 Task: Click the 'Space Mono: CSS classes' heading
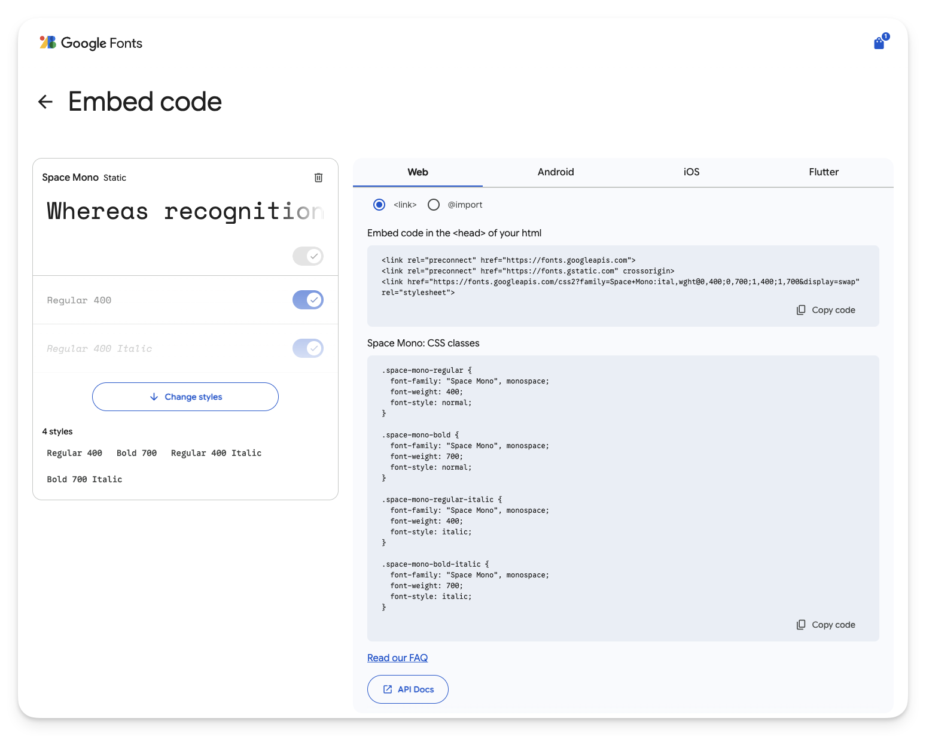(x=424, y=343)
